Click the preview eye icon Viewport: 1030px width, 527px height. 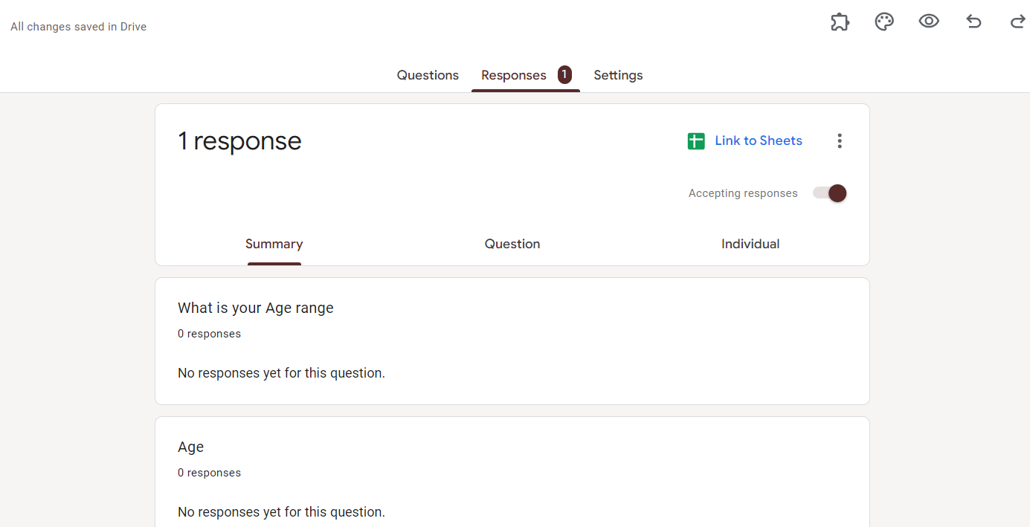click(x=929, y=22)
